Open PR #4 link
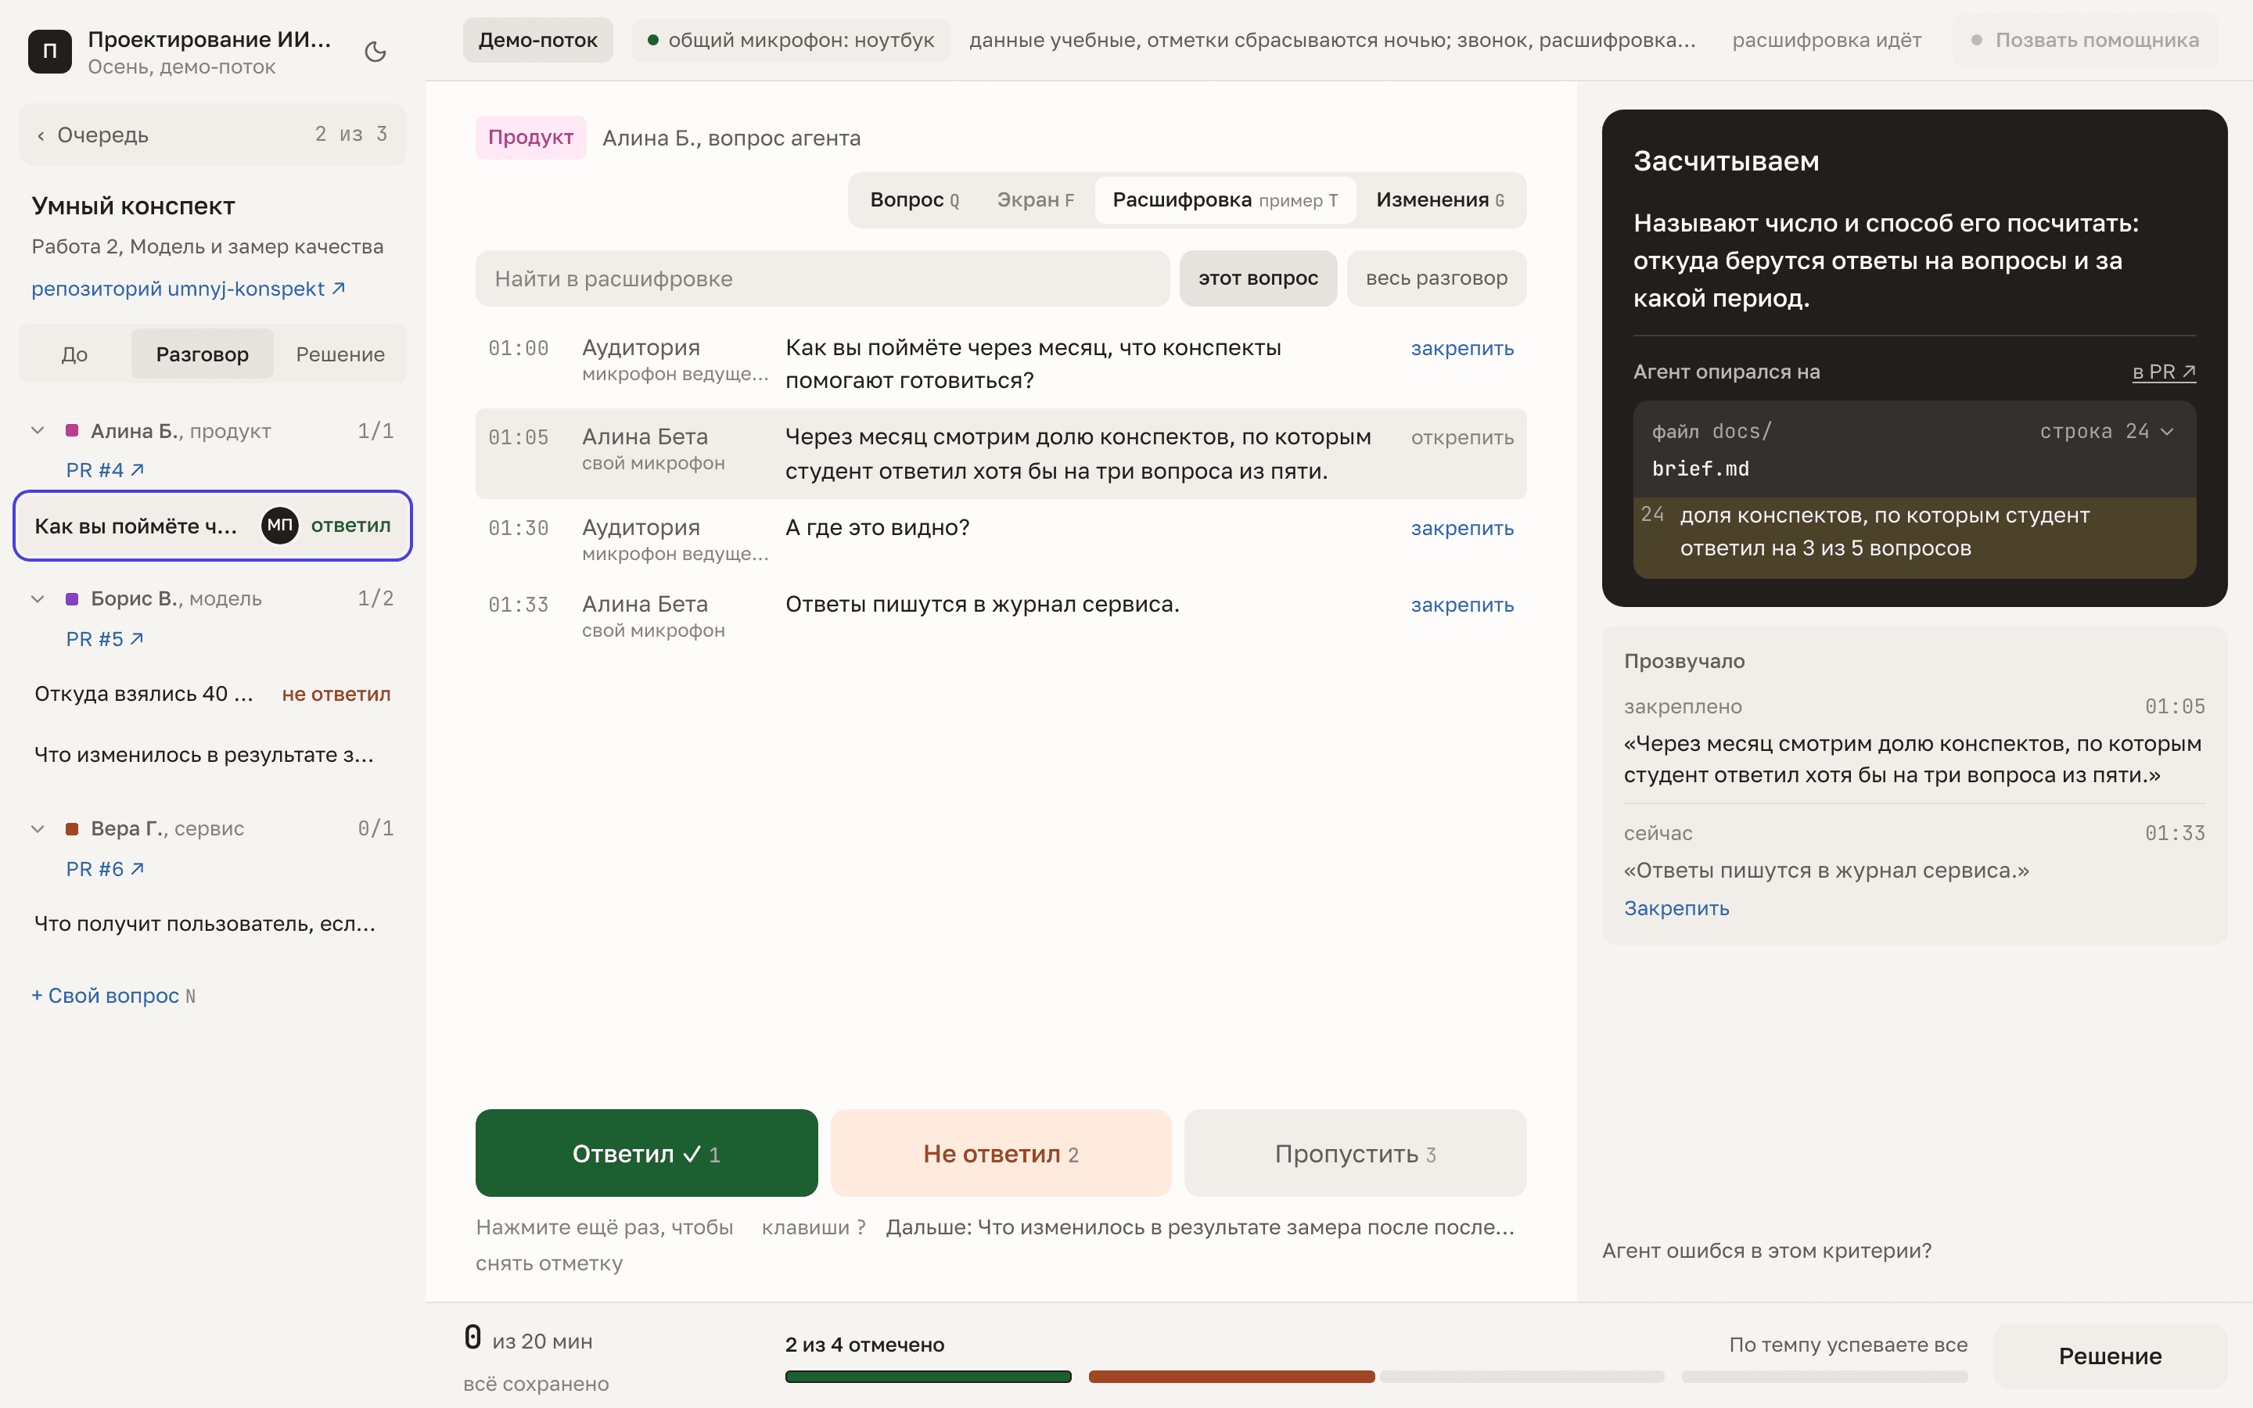 [104, 470]
